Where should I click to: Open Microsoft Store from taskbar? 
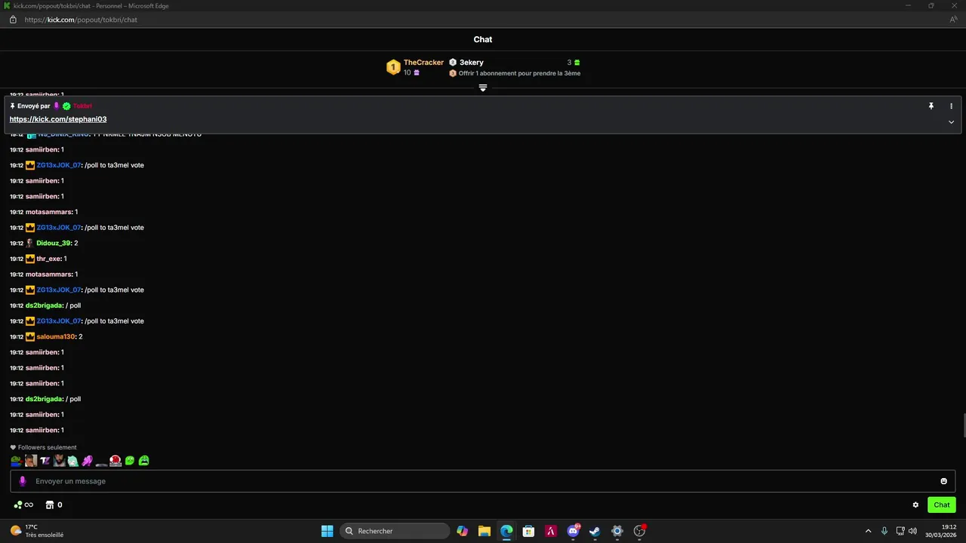(x=528, y=531)
